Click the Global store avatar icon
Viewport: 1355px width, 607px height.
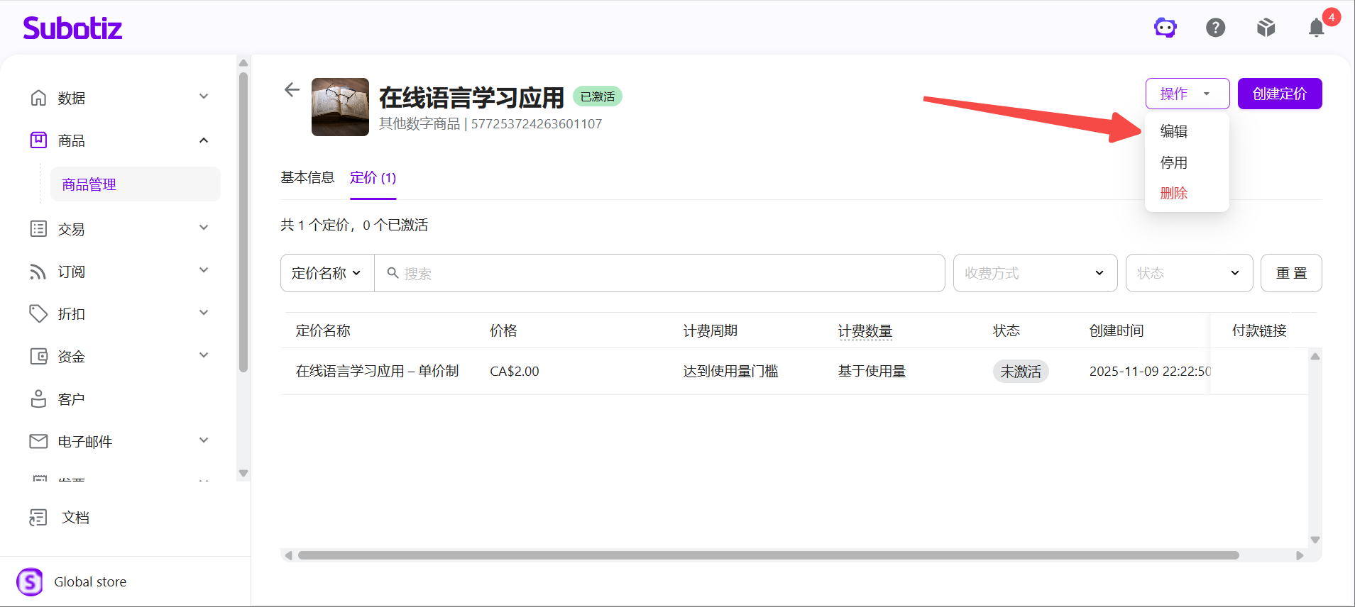[30, 582]
